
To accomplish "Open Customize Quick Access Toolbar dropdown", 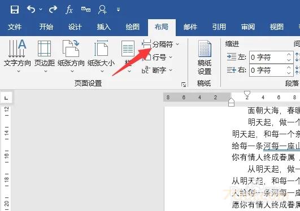I will [x=119, y=10].
